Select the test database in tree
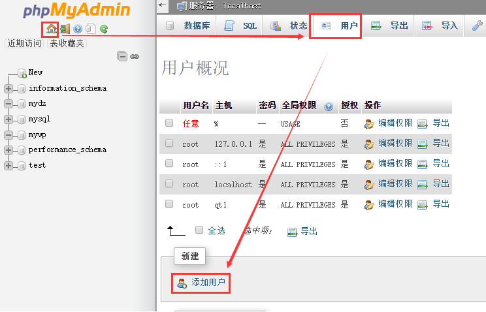The image size is (486, 312). pyautogui.click(x=37, y=165)
